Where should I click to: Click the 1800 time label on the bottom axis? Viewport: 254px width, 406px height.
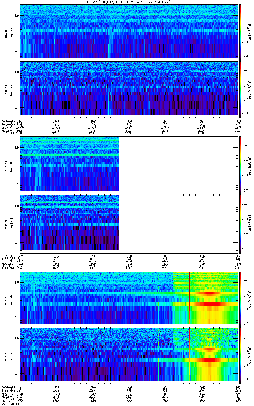click(238, 401)
